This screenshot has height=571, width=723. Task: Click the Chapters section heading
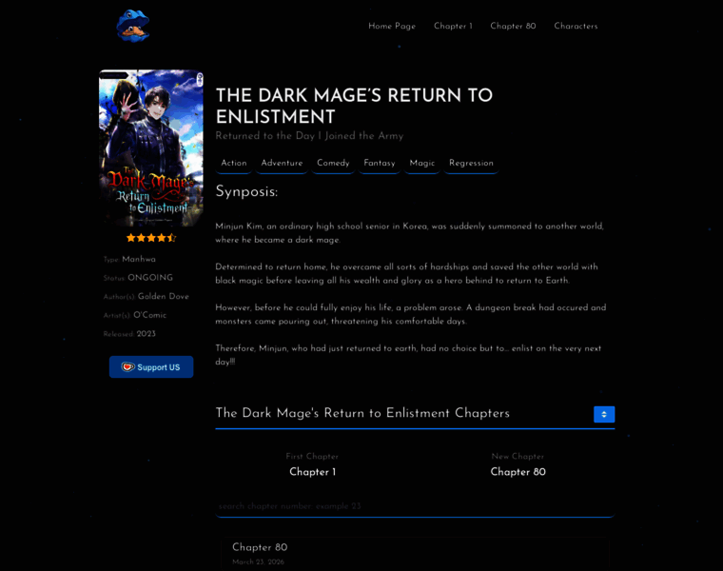362,413
